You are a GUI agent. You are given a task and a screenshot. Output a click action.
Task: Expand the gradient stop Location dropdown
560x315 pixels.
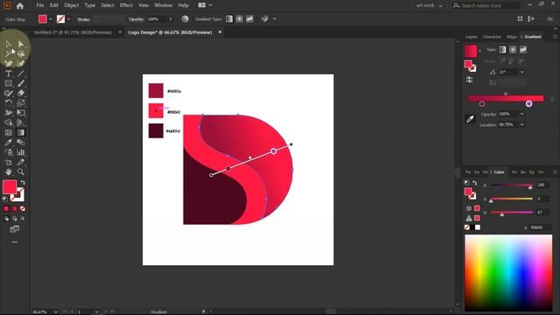tap(522, 124)
